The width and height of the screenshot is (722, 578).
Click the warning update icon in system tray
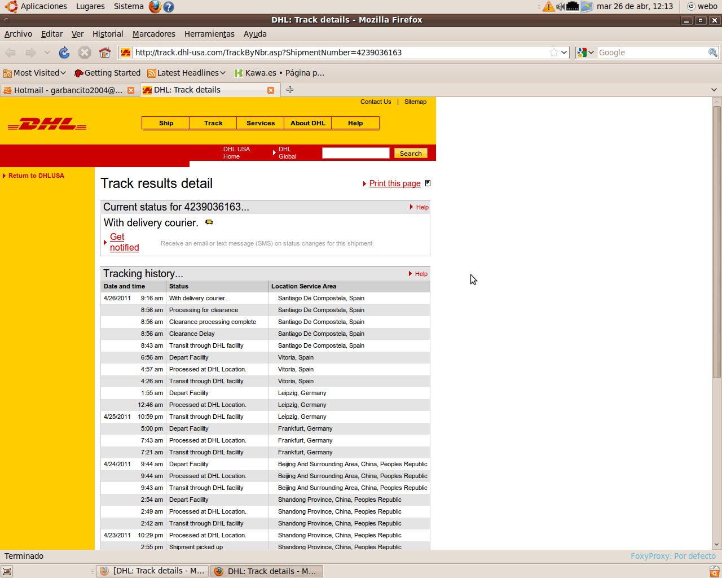click(x=548, y=7)
